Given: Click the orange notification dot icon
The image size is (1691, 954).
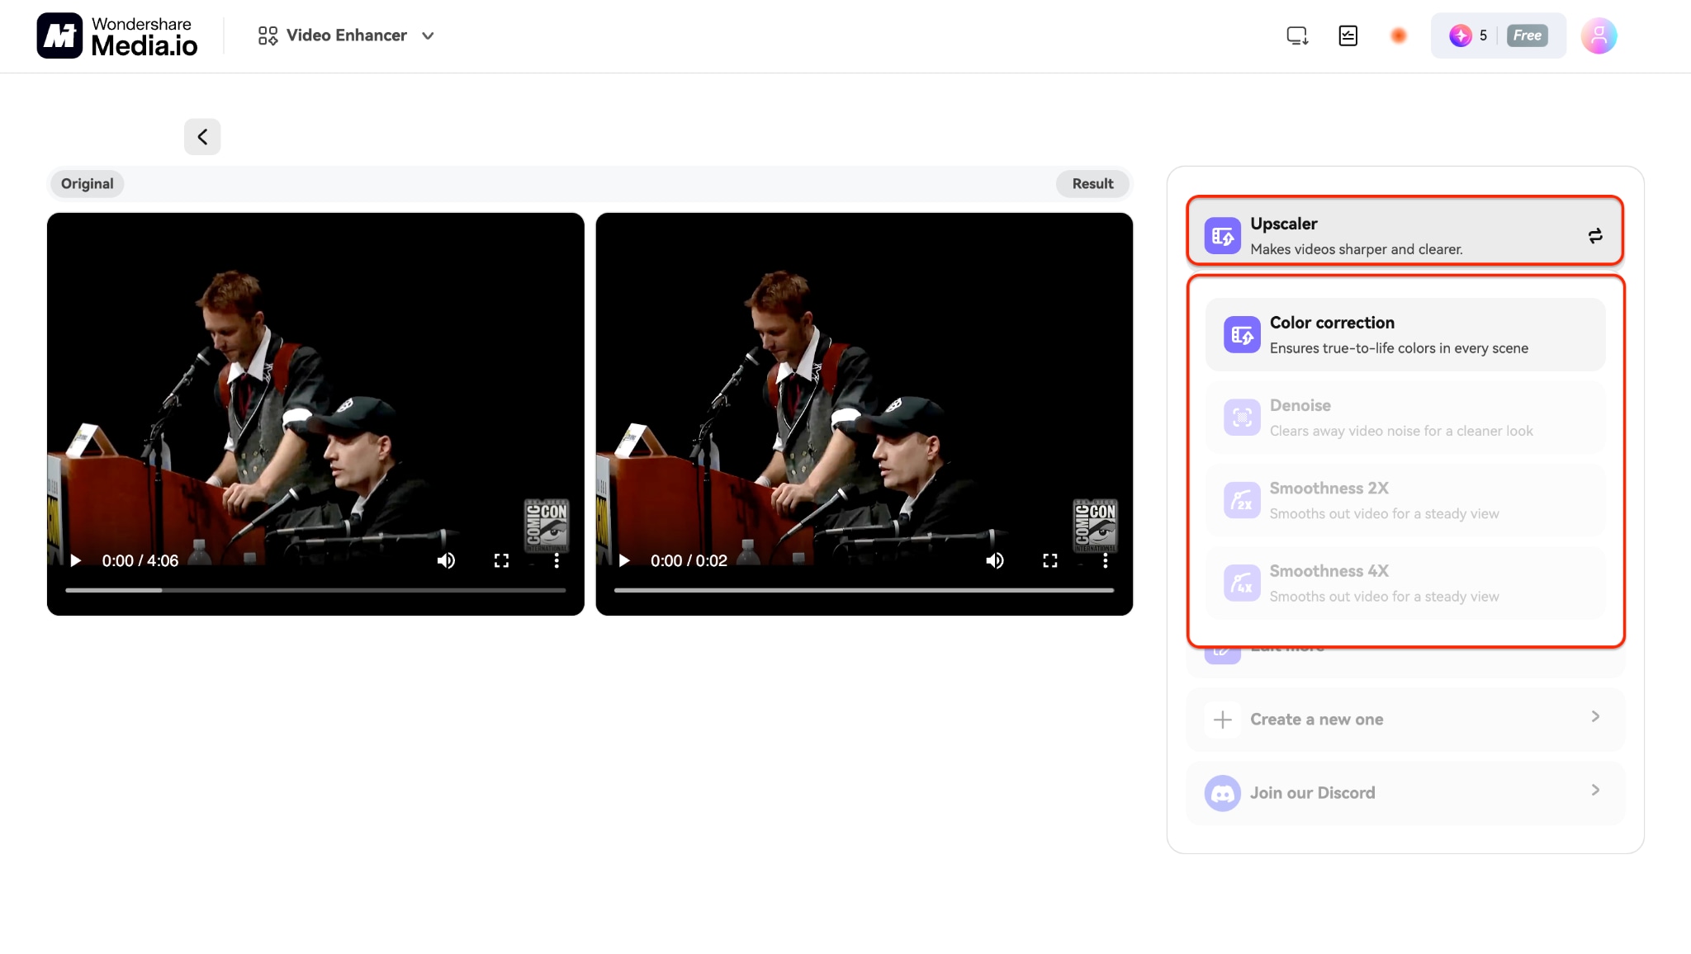Looking at the screenshot, I should [1398, 35].
